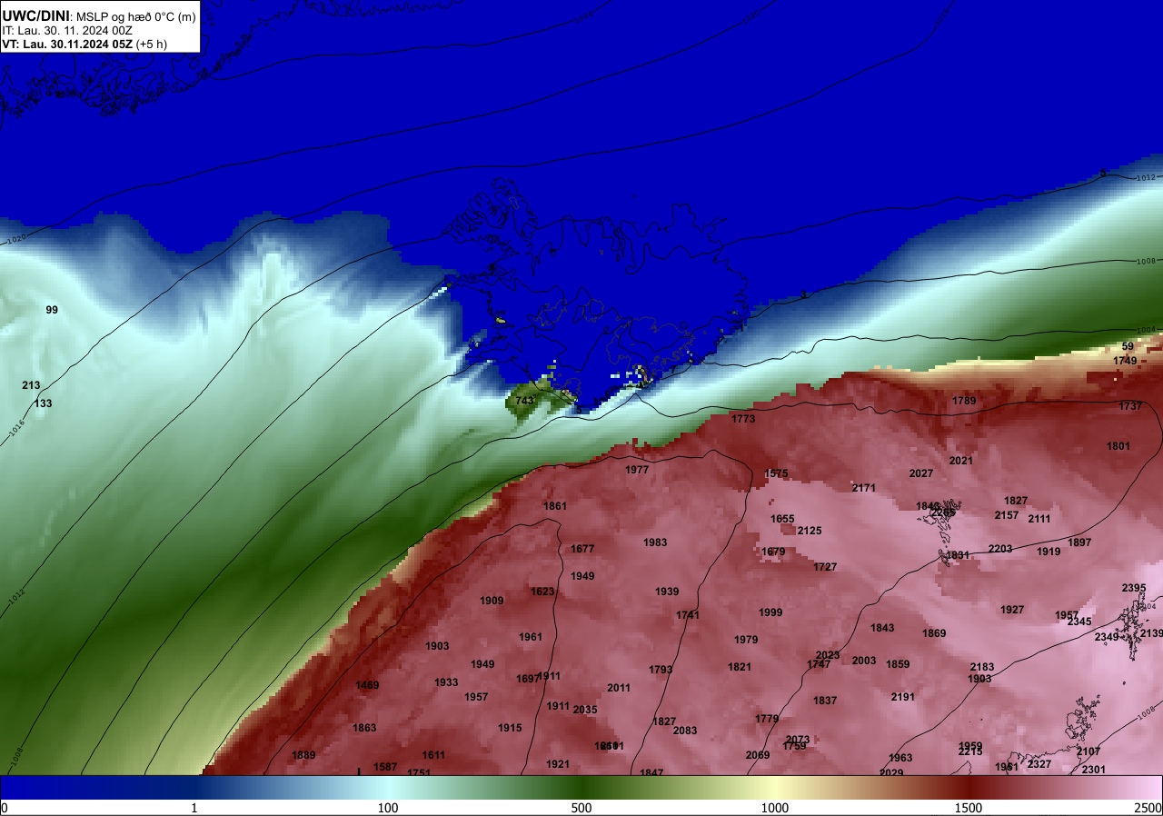Click the map value 2107
1163x816 pixels.
[x=1088, y=751]
